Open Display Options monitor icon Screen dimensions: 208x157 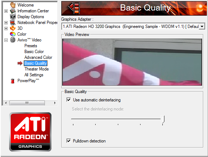13,17
